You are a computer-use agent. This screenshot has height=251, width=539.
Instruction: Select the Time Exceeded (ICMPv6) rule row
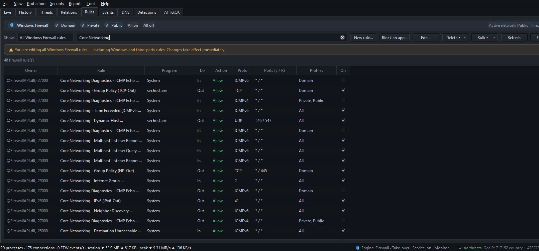tap(177, 110)
